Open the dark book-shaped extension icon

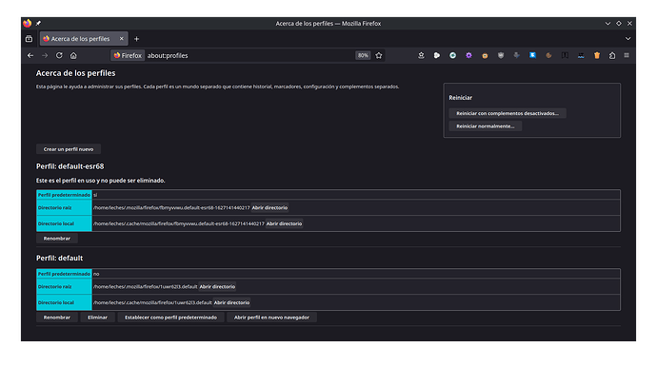pos(565,55)
